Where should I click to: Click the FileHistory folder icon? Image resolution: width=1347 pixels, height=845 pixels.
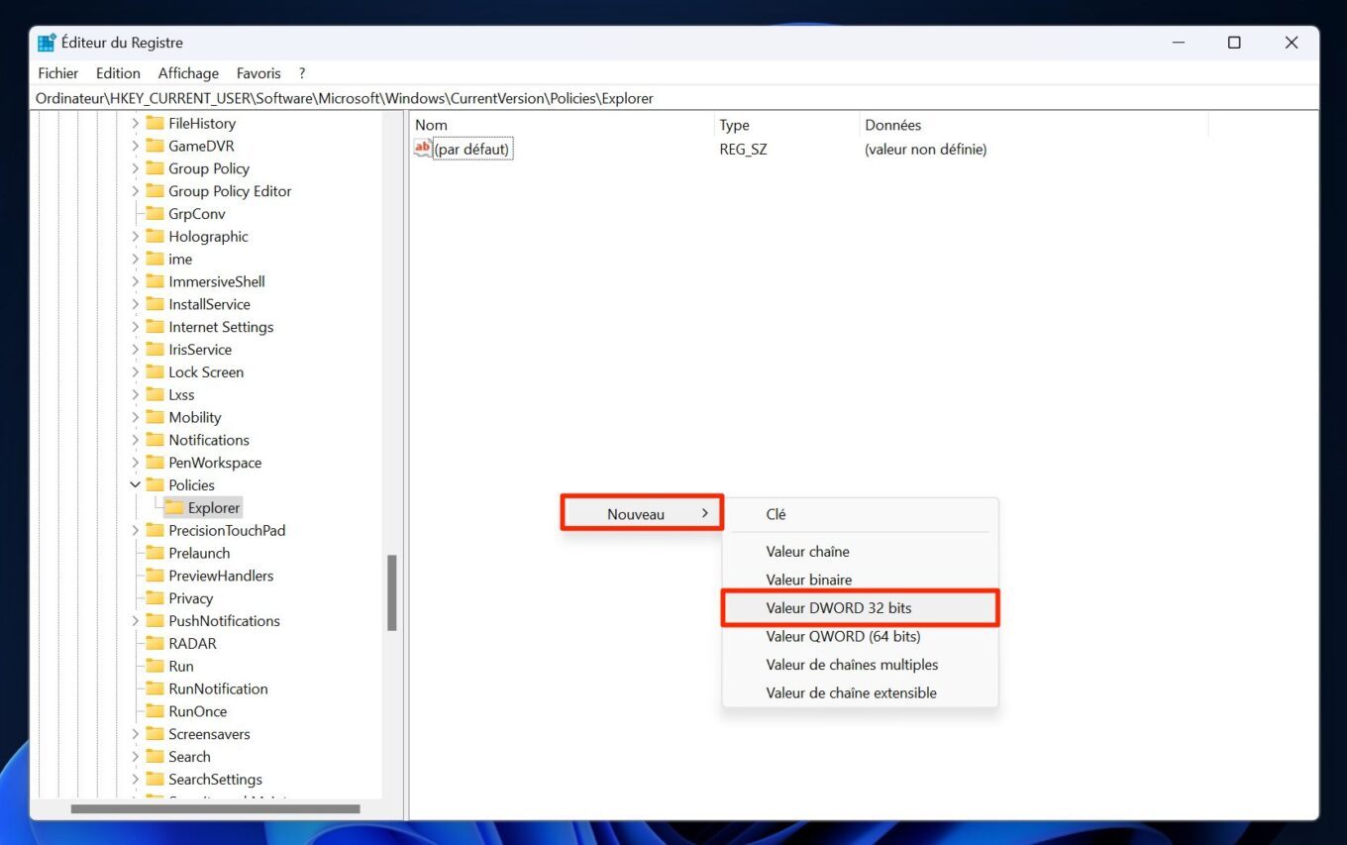[x=155, y=123]
